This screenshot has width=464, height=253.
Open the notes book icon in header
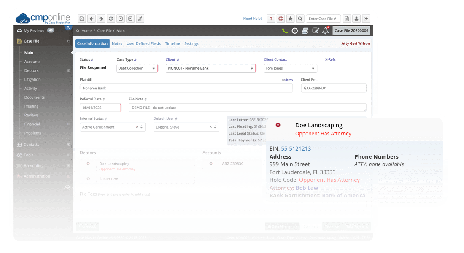click(305, 31)
